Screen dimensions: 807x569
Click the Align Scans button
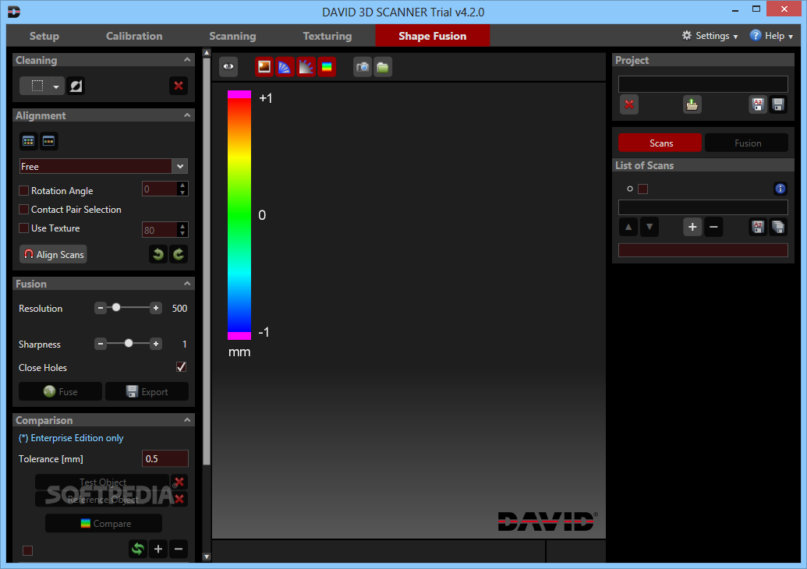point(54,254)
